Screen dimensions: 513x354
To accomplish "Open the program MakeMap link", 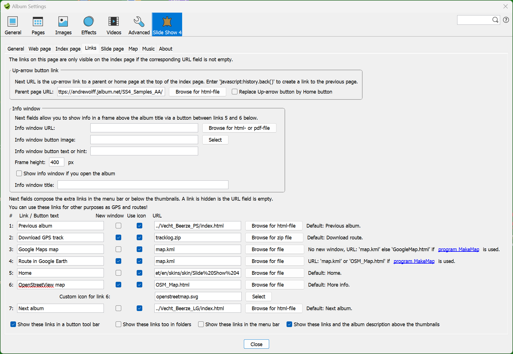I will 458,249.
